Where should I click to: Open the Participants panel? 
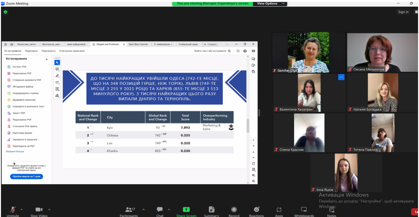click(129, 210)
